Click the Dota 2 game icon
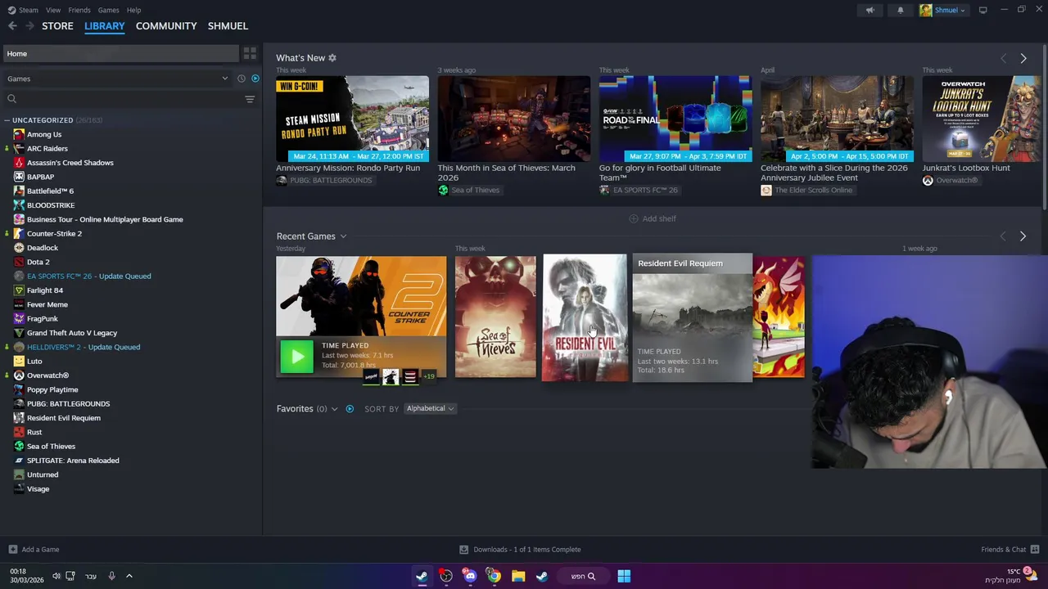 point(19,262)
